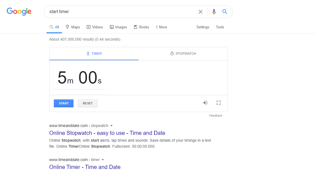Reset the timer
Image resolution: width=317 pixels, height=173 pixels.
(x=88, y=103)
